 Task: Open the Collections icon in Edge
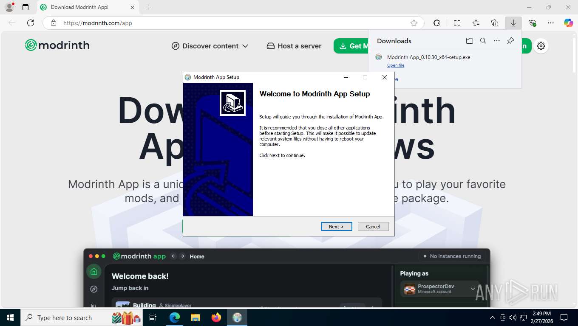pos(495,23)
